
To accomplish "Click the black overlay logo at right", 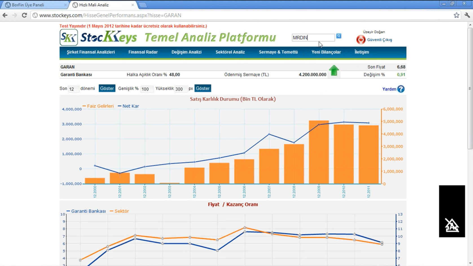I will coord(452,211).
